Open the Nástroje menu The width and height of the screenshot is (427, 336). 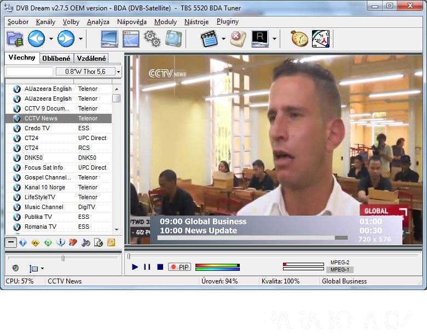[x=197, y=22]
